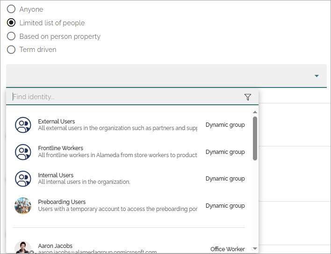
Task: Click Aaron Jacobs profile picture
Action: (x=23, y=247)
